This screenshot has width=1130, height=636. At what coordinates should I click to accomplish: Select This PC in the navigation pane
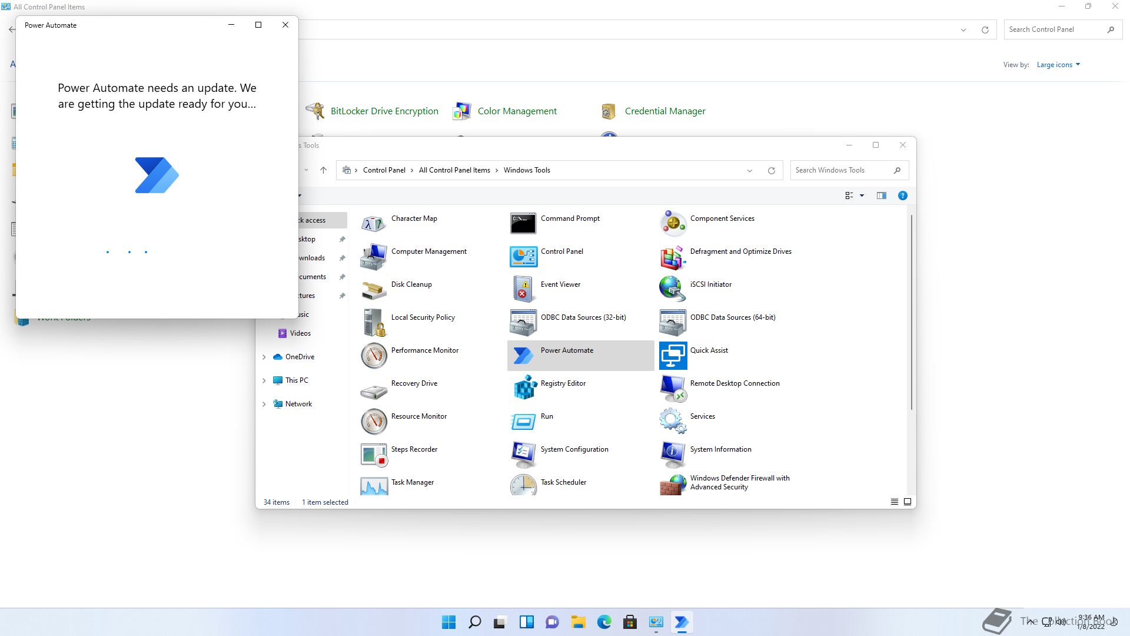(x=297, y=380)
